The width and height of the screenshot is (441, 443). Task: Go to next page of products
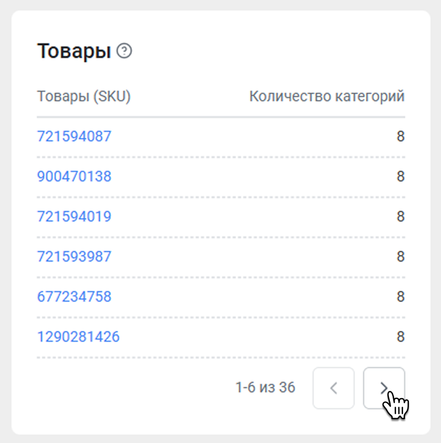click(x=384, y=388)
